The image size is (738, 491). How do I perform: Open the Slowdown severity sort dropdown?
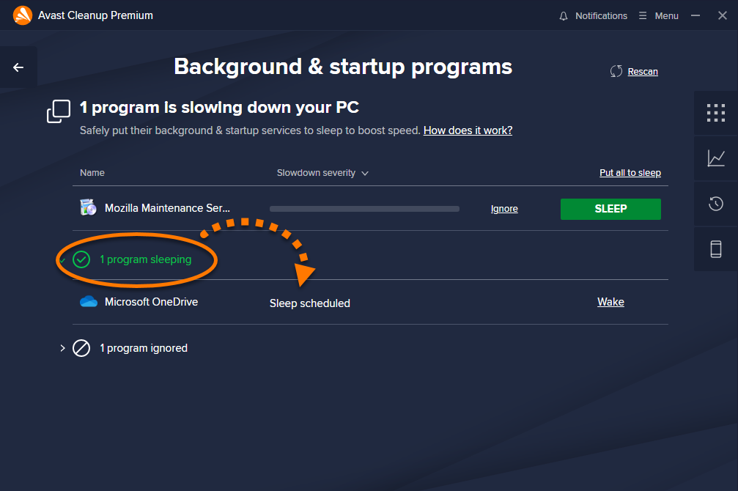(x=322, y=173)
